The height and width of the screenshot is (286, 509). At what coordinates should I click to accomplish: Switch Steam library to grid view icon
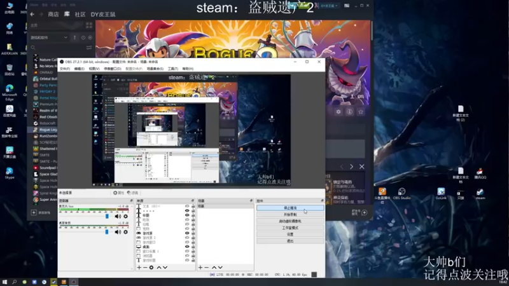coord(89,25)
